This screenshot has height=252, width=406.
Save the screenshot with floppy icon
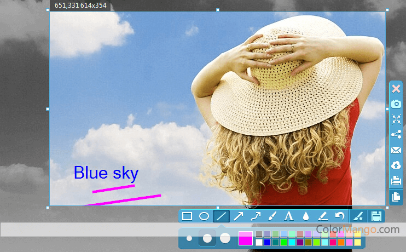[376, 216]
